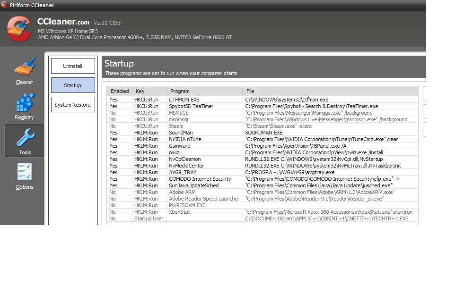Viewport: 455px width, 285px height.
Task: Select the Startup tab
Action: point(73,85)
